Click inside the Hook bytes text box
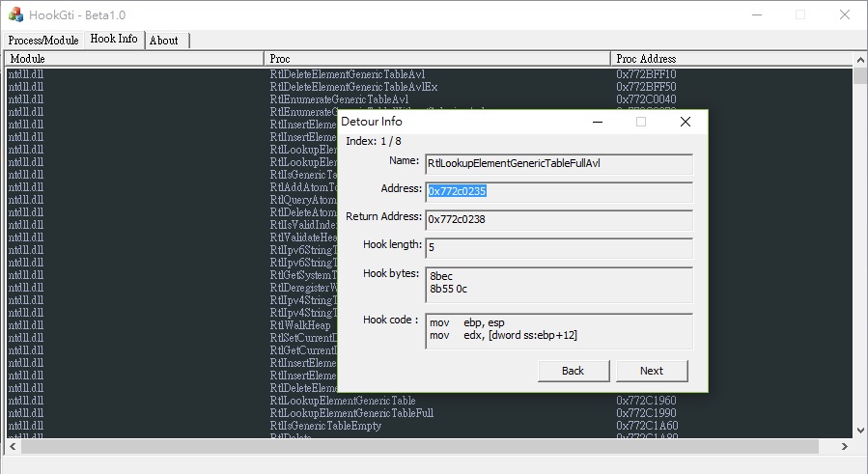The height and width of the screenshot is (474, 868). coord(558,284)
